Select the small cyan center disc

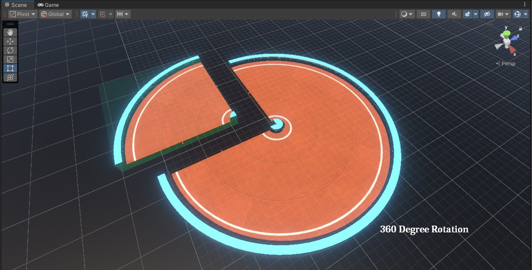pos(278,125)
